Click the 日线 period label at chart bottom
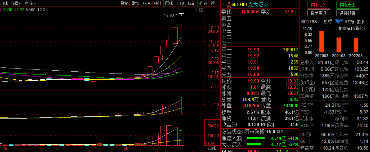The image size is (370, 152). (212, 149)
